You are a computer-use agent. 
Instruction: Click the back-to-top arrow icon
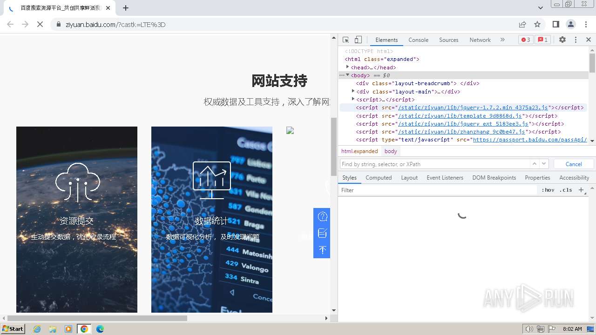322,250
